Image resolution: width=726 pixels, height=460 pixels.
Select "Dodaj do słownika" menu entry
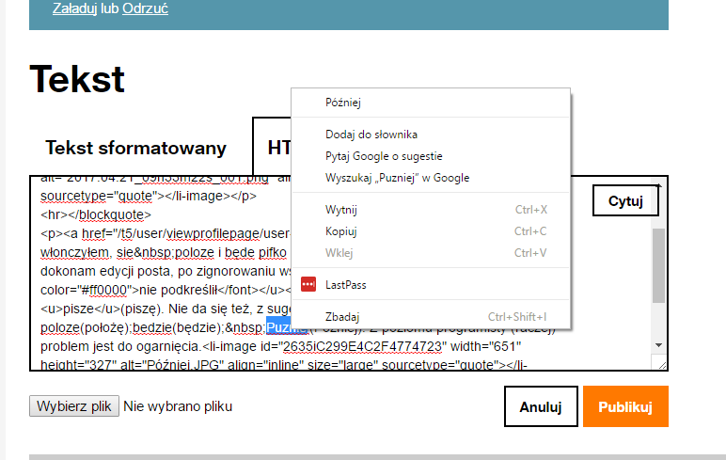(x=371, y=135)
